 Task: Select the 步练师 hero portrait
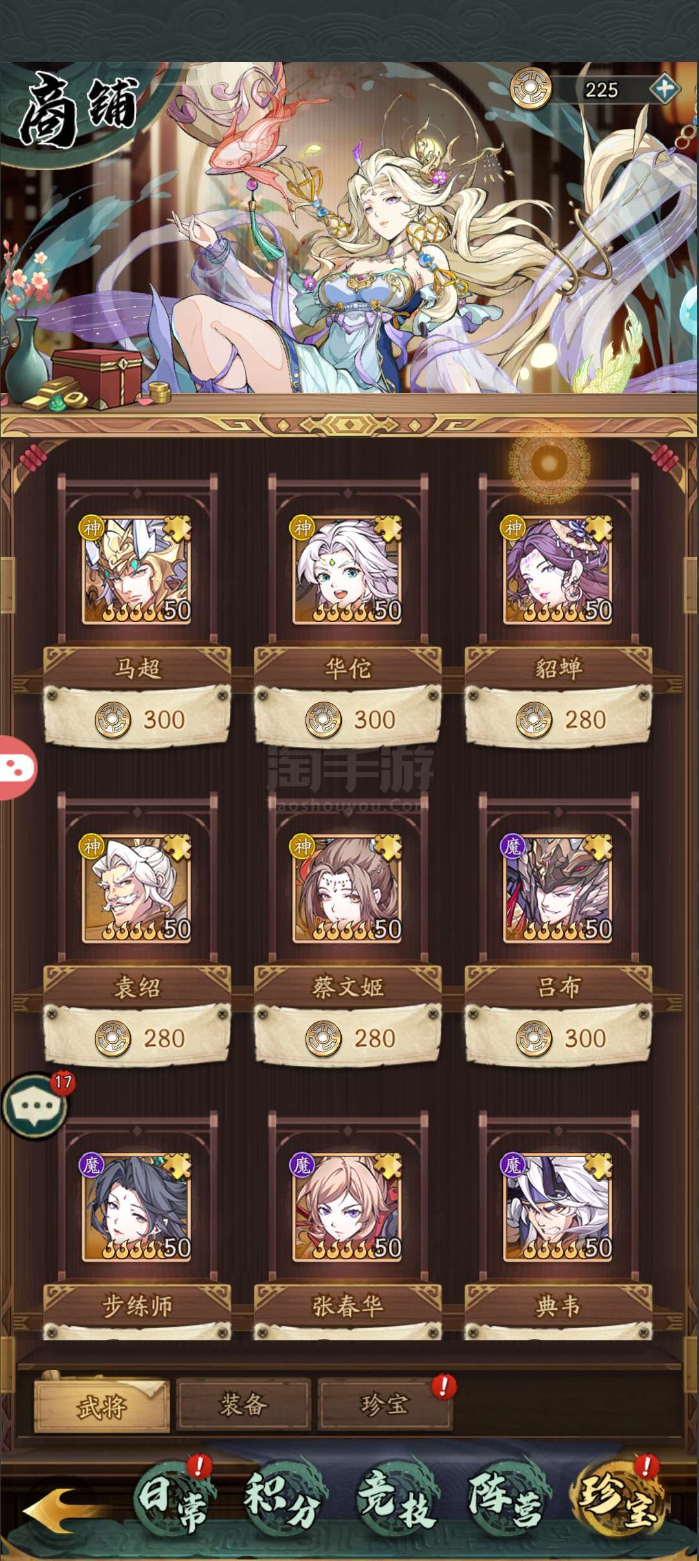pos(137,1208)
